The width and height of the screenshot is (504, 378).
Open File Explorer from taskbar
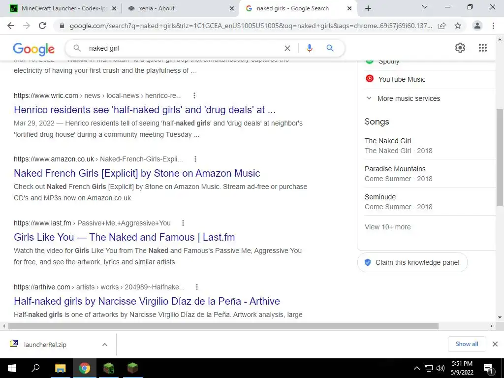(60, 368)
